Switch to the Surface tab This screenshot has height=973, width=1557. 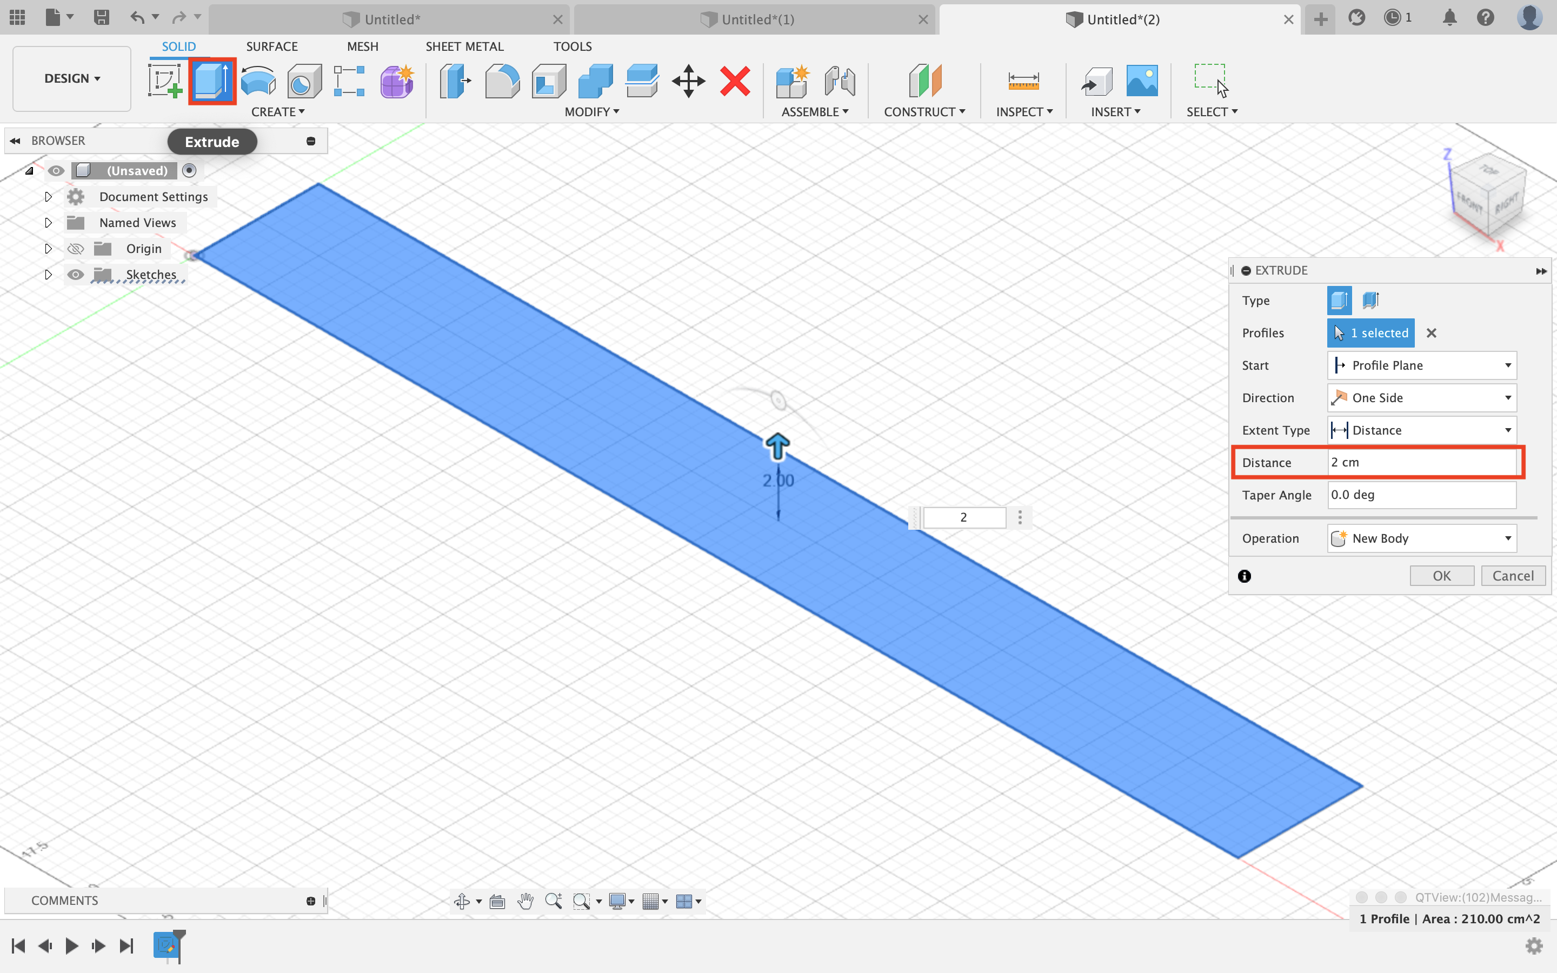coord(270,46)
